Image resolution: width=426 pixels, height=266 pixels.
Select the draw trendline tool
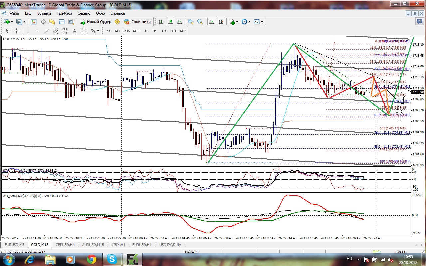[x=47, y=31]
